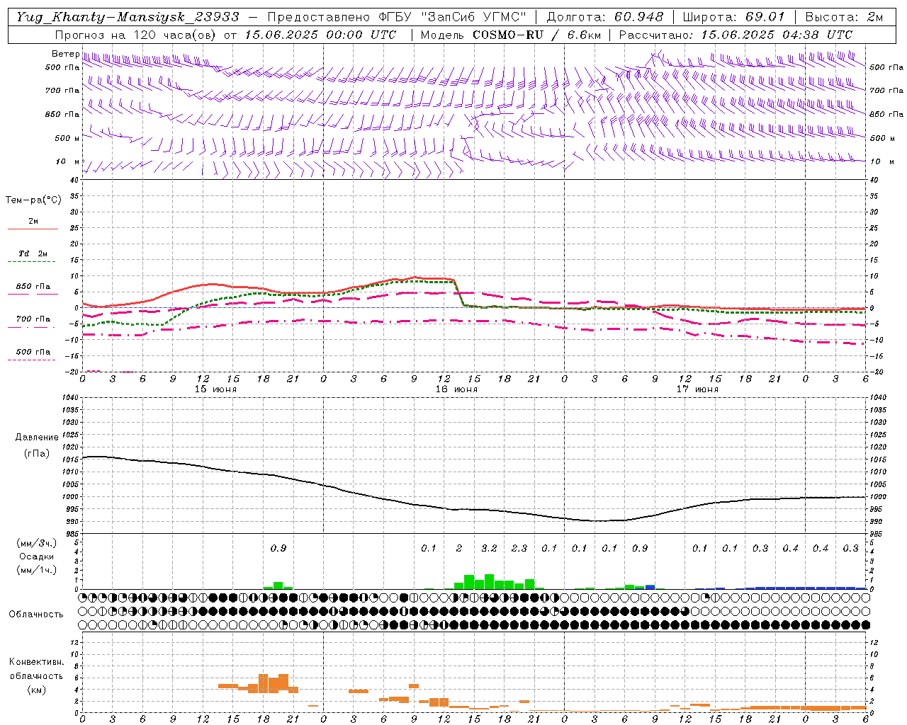Click the 15 июня date label
Image resolution: width=907 pixels, height=725 pixels.
[215, 389]
